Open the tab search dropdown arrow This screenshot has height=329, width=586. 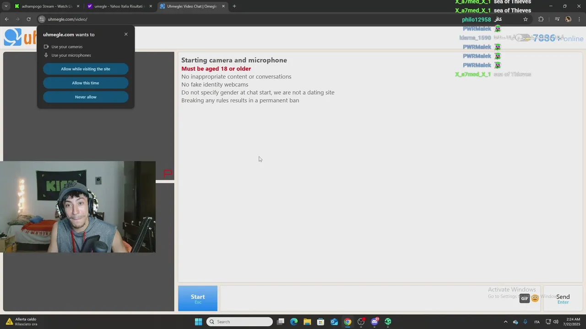point(6,6)
